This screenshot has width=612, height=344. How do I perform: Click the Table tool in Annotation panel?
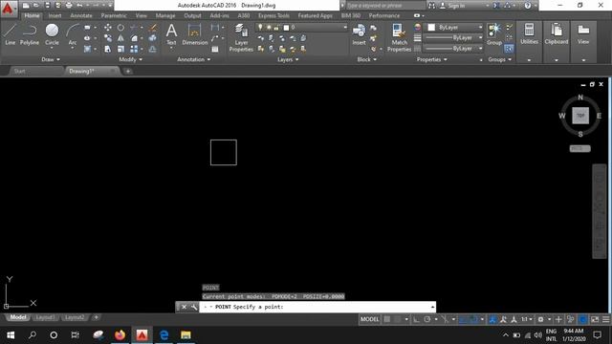pos(215,49)
